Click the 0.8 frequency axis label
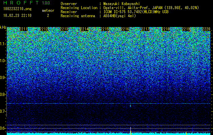 (x=3, y=94)
